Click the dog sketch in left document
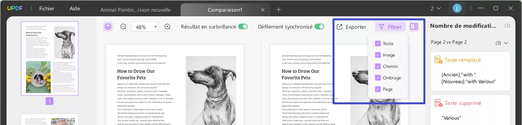The image size is (522, 125). click(211, 90)
